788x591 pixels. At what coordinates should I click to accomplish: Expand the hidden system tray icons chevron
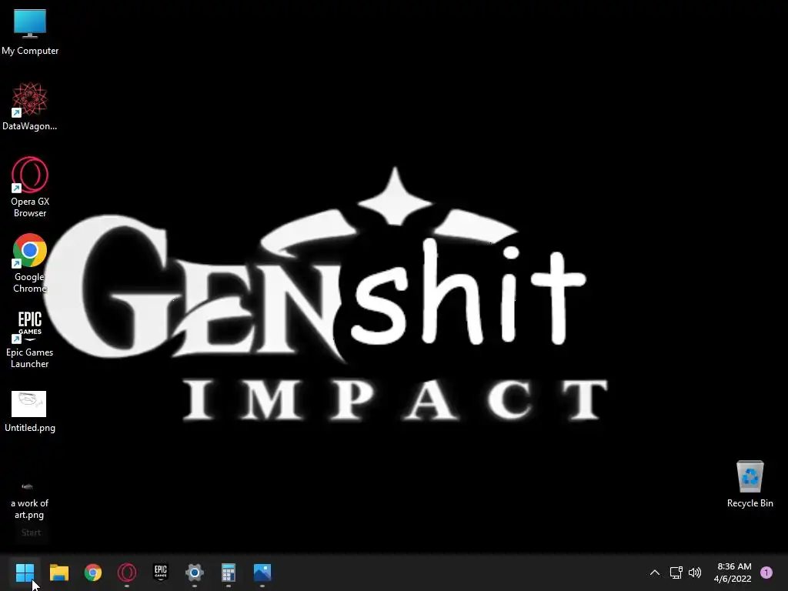[x=654, y=573]
